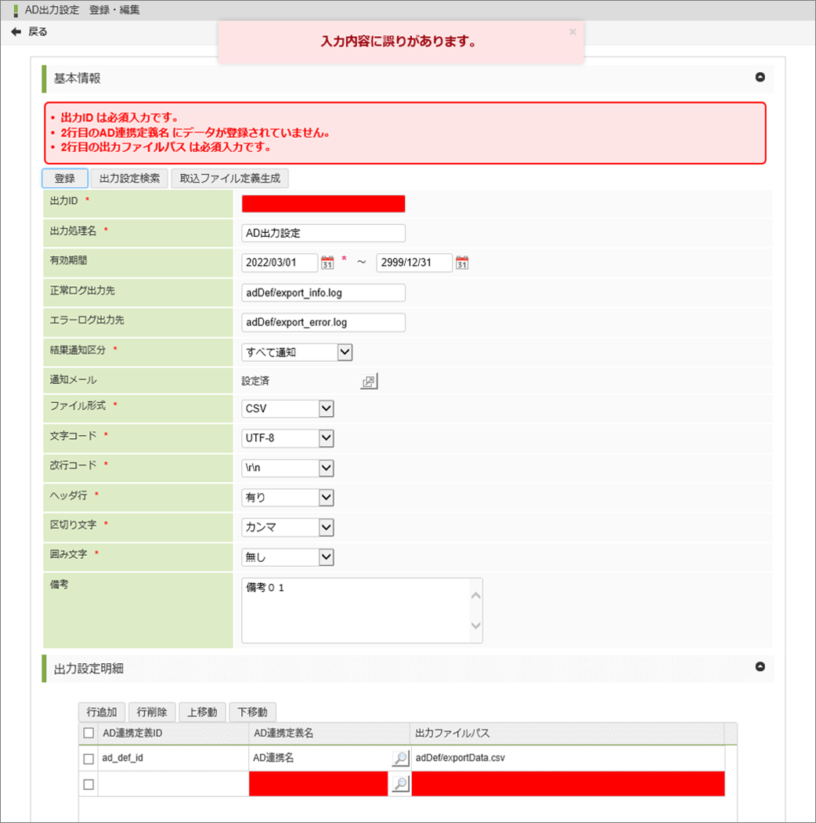Tick the checkbox on the empty second row
The image size is (816, 823).
pyautogui.click(x=88, y=785)
